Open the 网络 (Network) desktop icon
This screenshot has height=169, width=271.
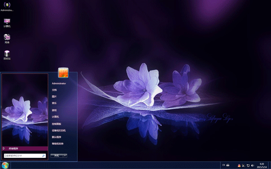[7, 39]
